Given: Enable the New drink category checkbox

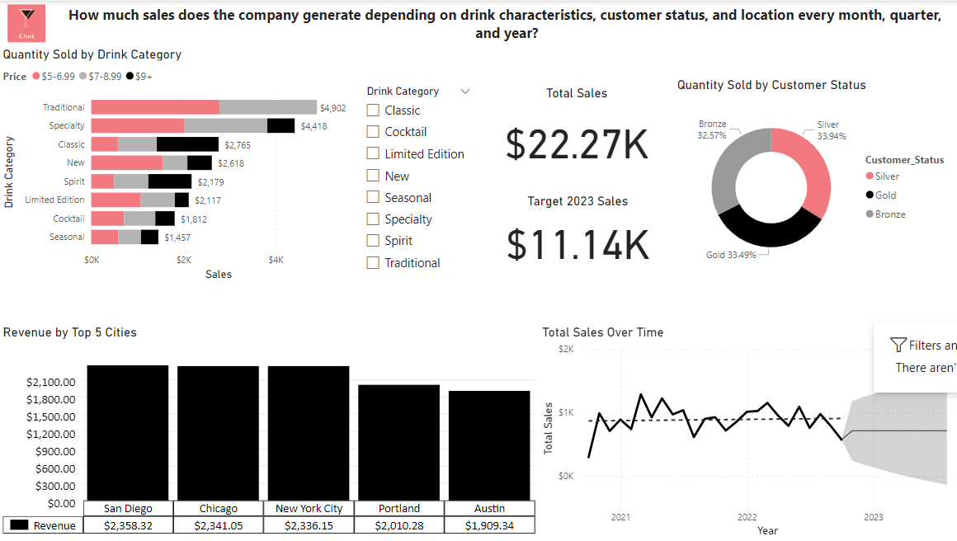Looking at the screenshot, I should (x=373, y=176).
